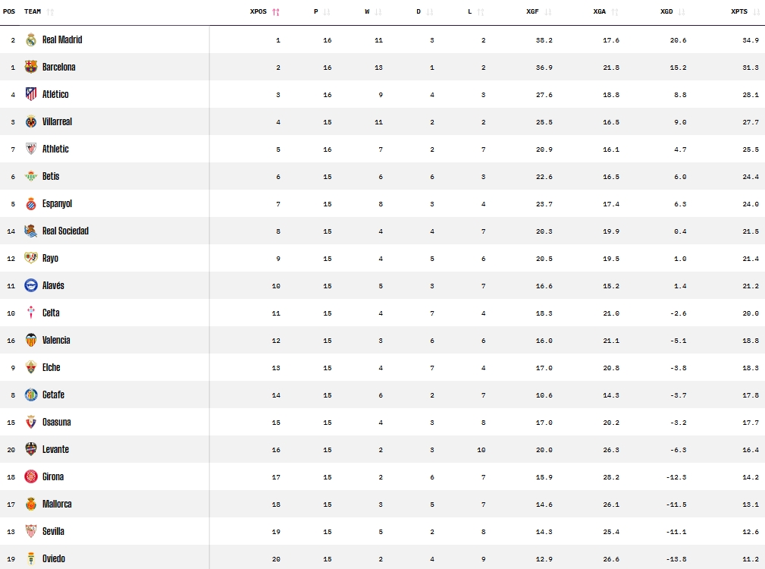Click the Real Madrid club crest
Image resolution: width=765 pixels, height=569 pixels.
click(30, 39)
